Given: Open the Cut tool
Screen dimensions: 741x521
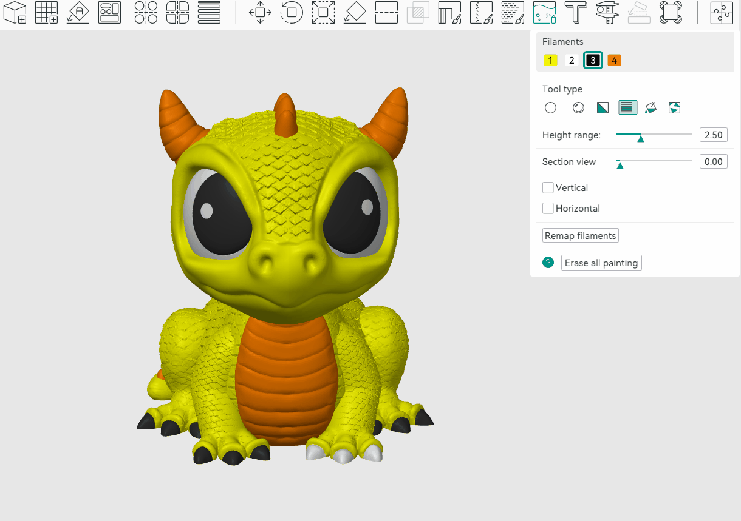Looking at the screenshot, I should tap(386, 12).
